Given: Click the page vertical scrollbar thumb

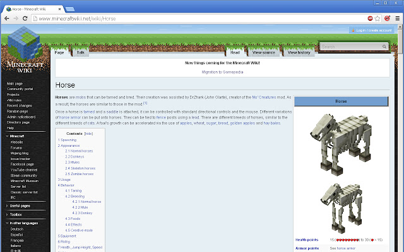Looking at the screenshot, I should coord(400,42).
